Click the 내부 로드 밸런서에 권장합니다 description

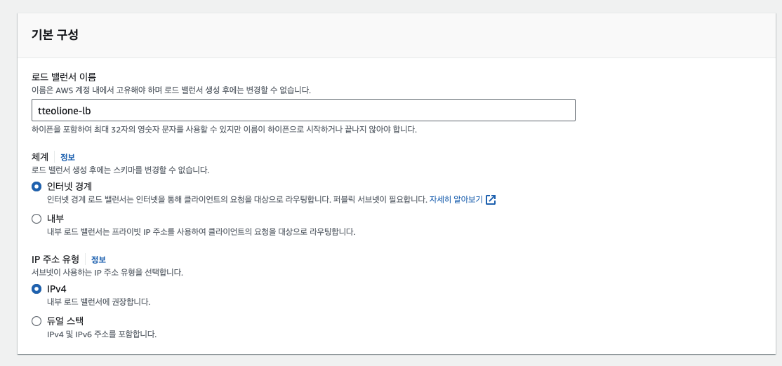click(98, 301)
